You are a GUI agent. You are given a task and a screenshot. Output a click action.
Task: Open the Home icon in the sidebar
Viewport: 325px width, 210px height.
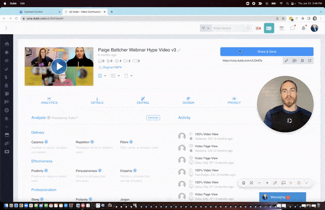[6, 44]
